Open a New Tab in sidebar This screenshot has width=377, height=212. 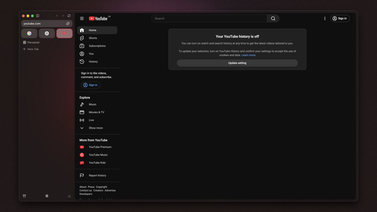click(31, 49)
